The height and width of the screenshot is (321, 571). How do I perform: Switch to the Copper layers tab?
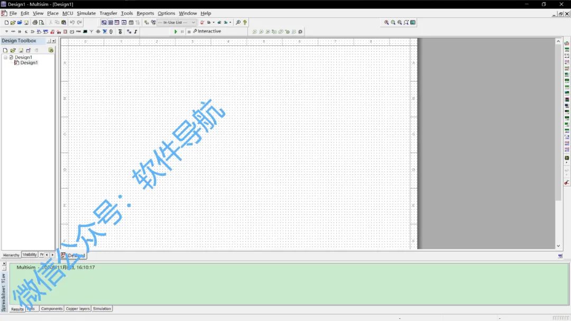point(78,309)
